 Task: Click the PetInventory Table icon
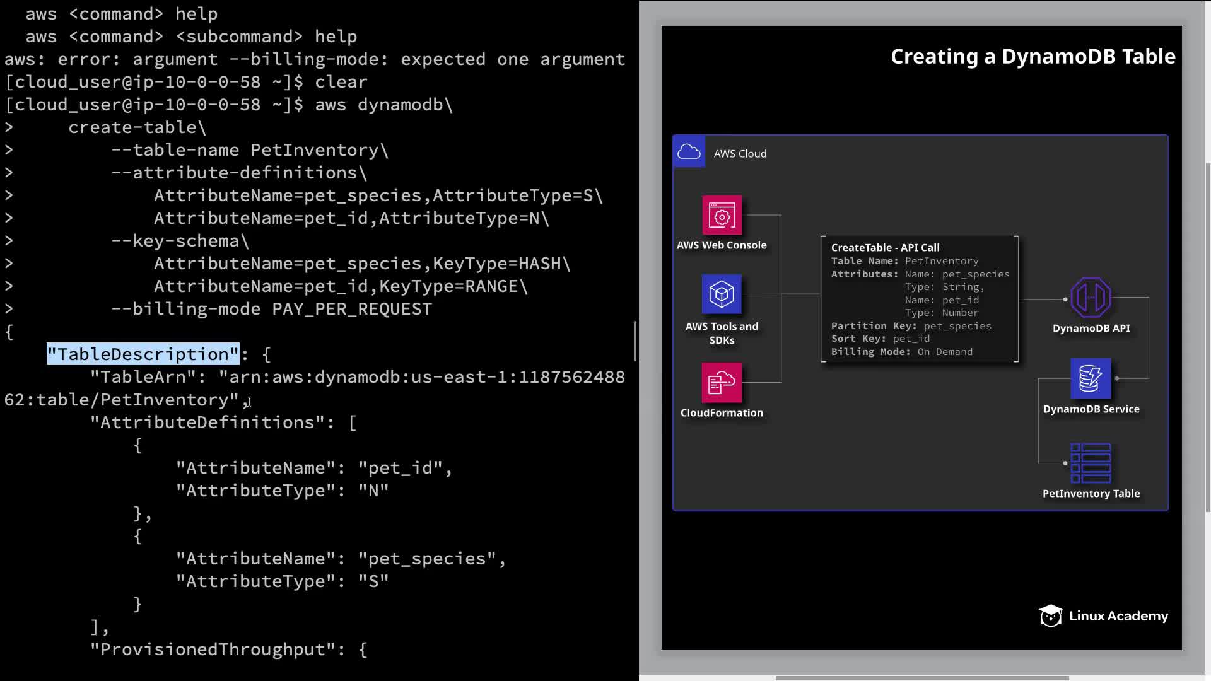point(1091,463)
